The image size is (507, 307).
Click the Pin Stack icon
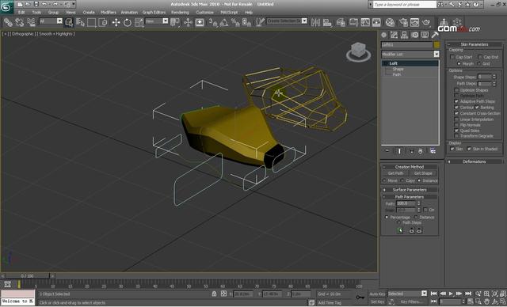(x=387, y=151)
